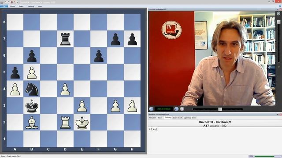Click the fast-forward button in video player
Image resolution: width=282 pixels, height=158 pixels.
click(182, 109)
